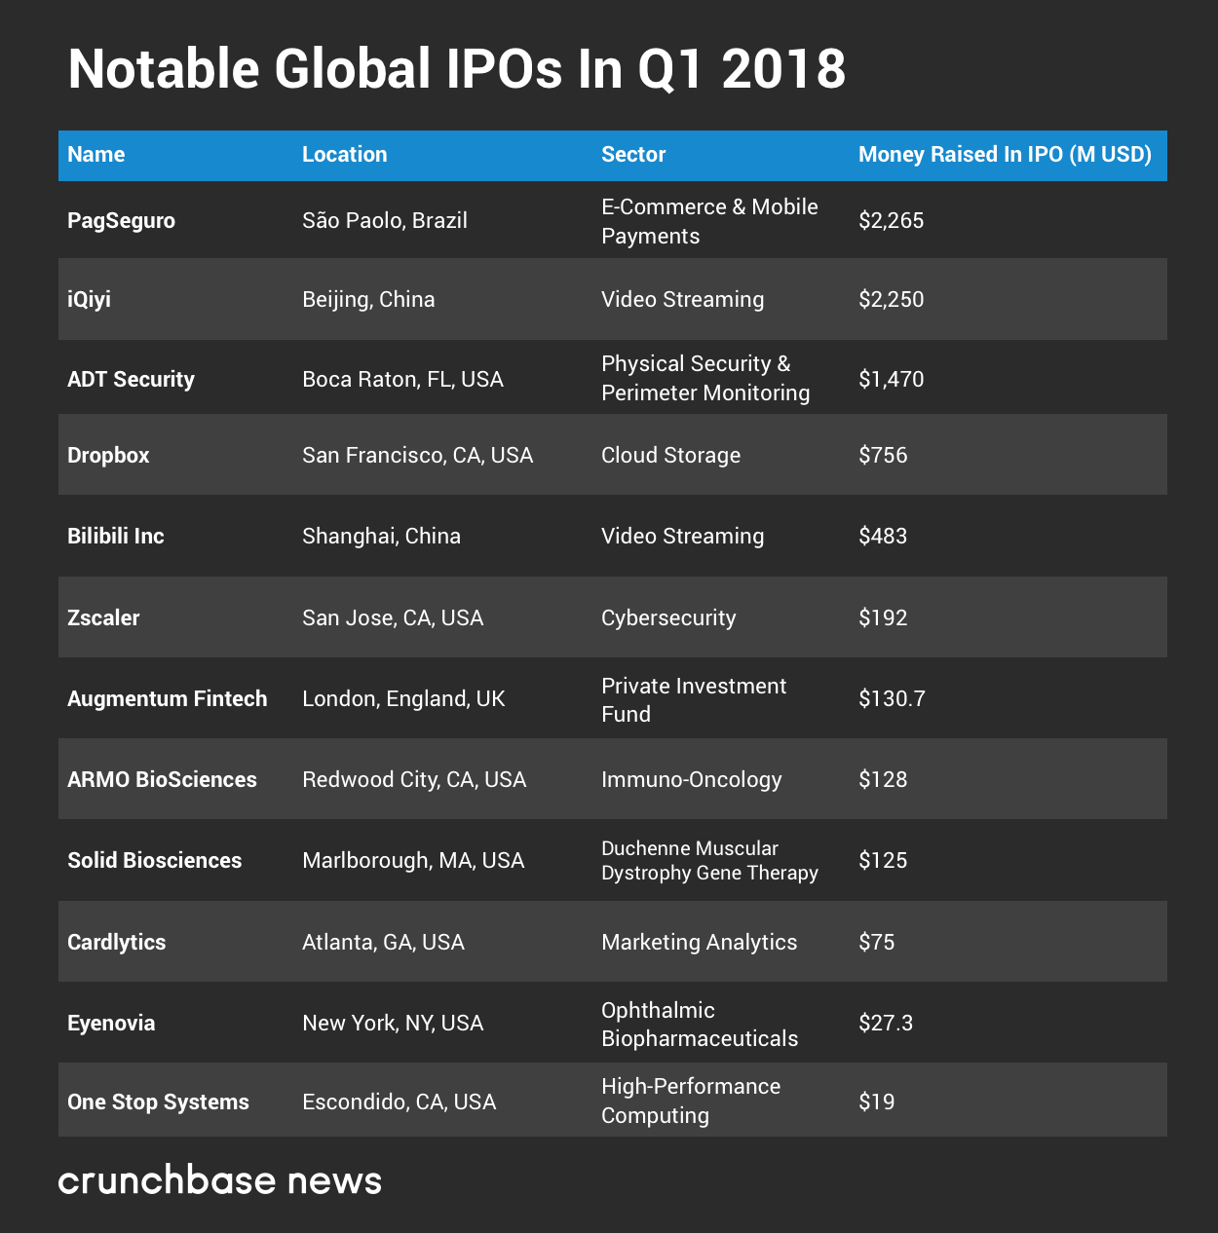Select the iQiyi company name
Viewport: 1218px width, 1233px height.
click(89, 299)
